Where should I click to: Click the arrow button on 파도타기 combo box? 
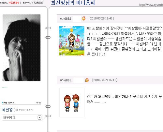(39, 117)
